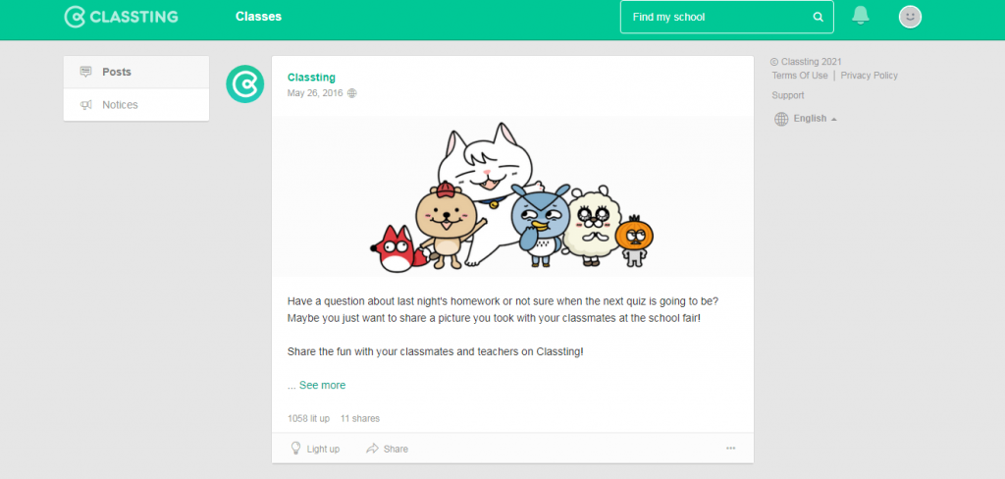Click the search magnifier icon

coord(818,18)
